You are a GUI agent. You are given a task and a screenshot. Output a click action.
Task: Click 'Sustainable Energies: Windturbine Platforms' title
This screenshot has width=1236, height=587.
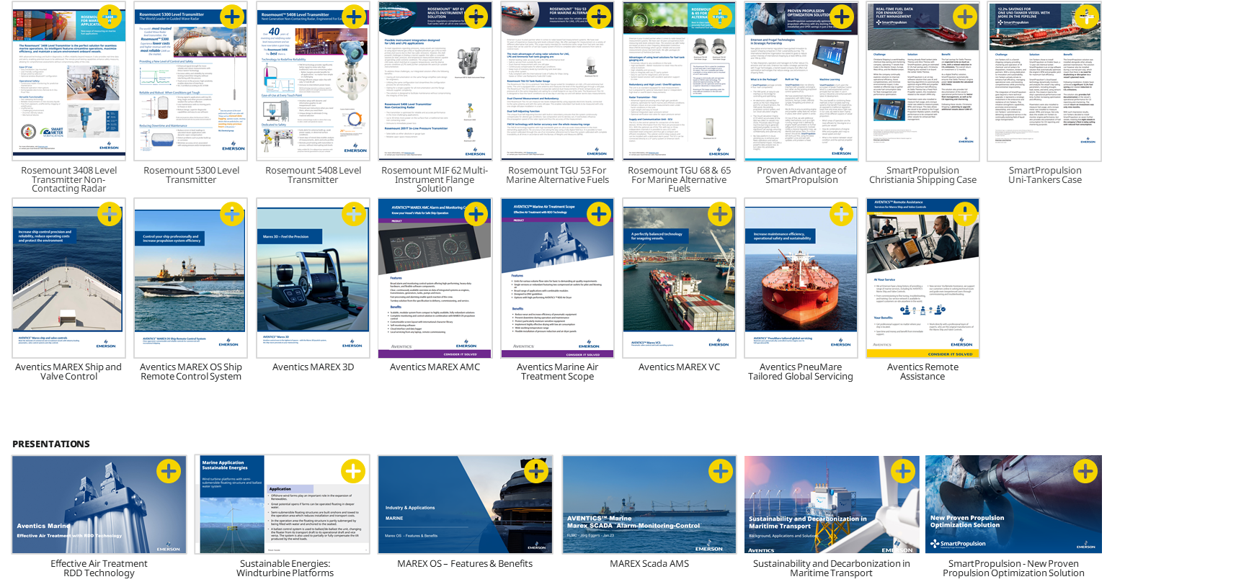pos(285,568)
